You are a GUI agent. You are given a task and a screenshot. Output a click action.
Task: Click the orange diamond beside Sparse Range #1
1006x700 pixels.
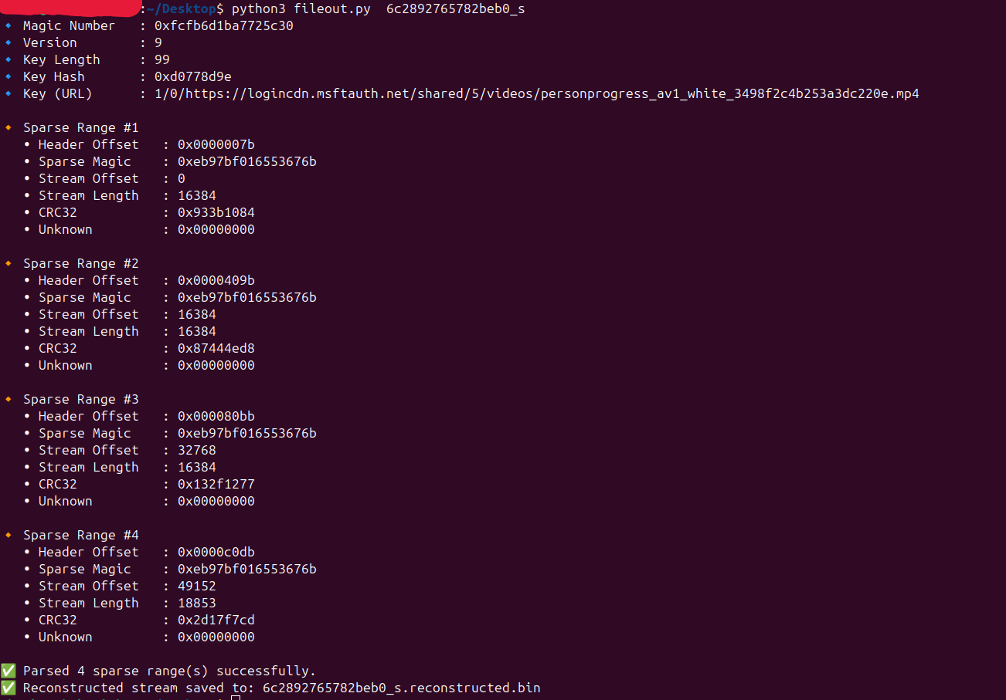pyautogui.click(x=8, y=128)
